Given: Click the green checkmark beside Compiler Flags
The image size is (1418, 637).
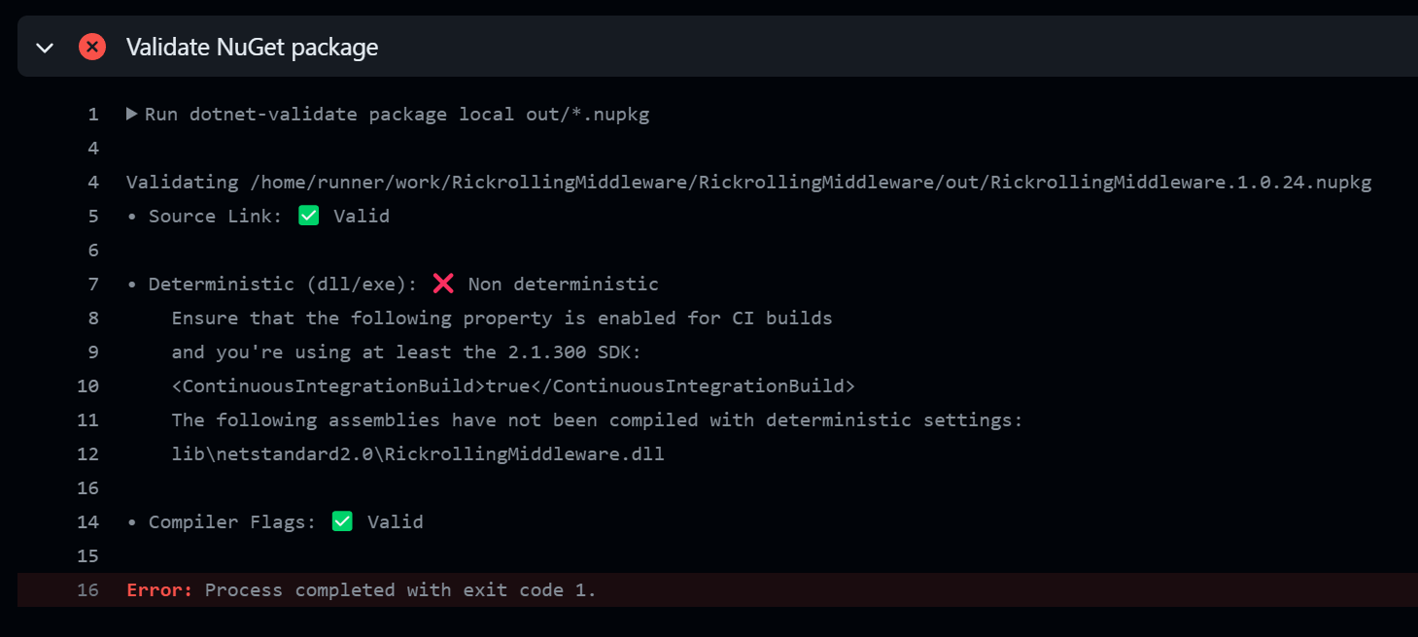Looking at the screenshot, I should (x=341, y=520).
